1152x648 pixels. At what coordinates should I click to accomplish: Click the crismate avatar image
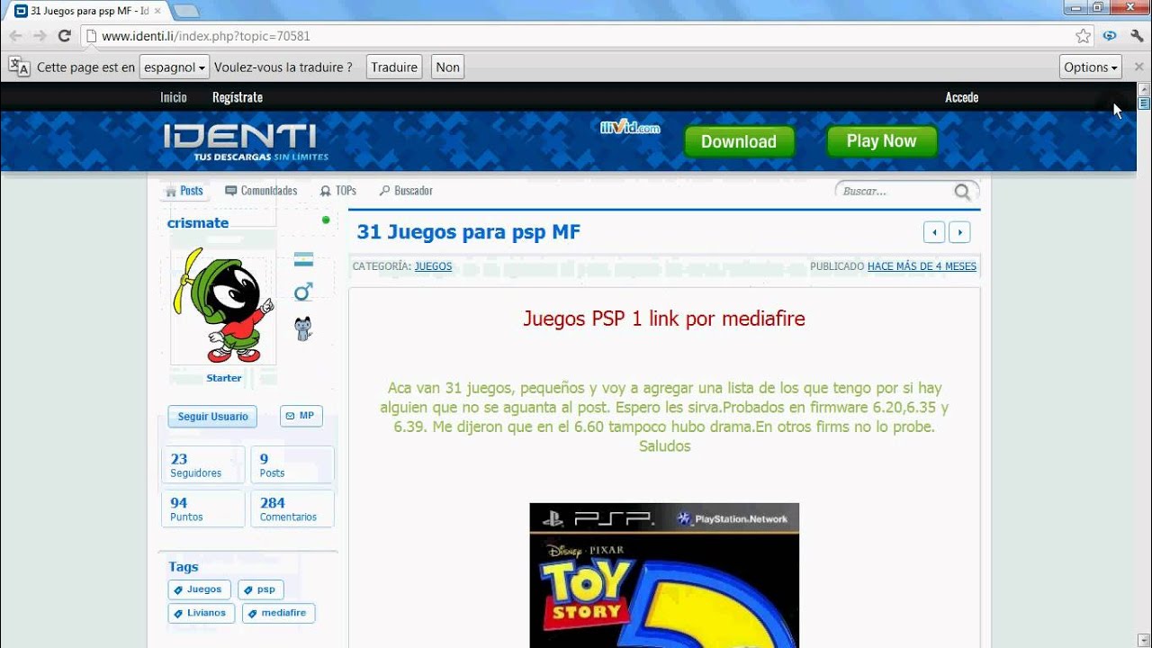tap(223, 306)
